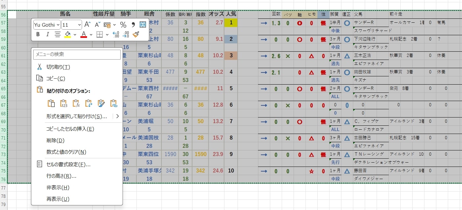
Task: Toggle bold formatting in the mini toolbar
Action: (x=39, y=34)
